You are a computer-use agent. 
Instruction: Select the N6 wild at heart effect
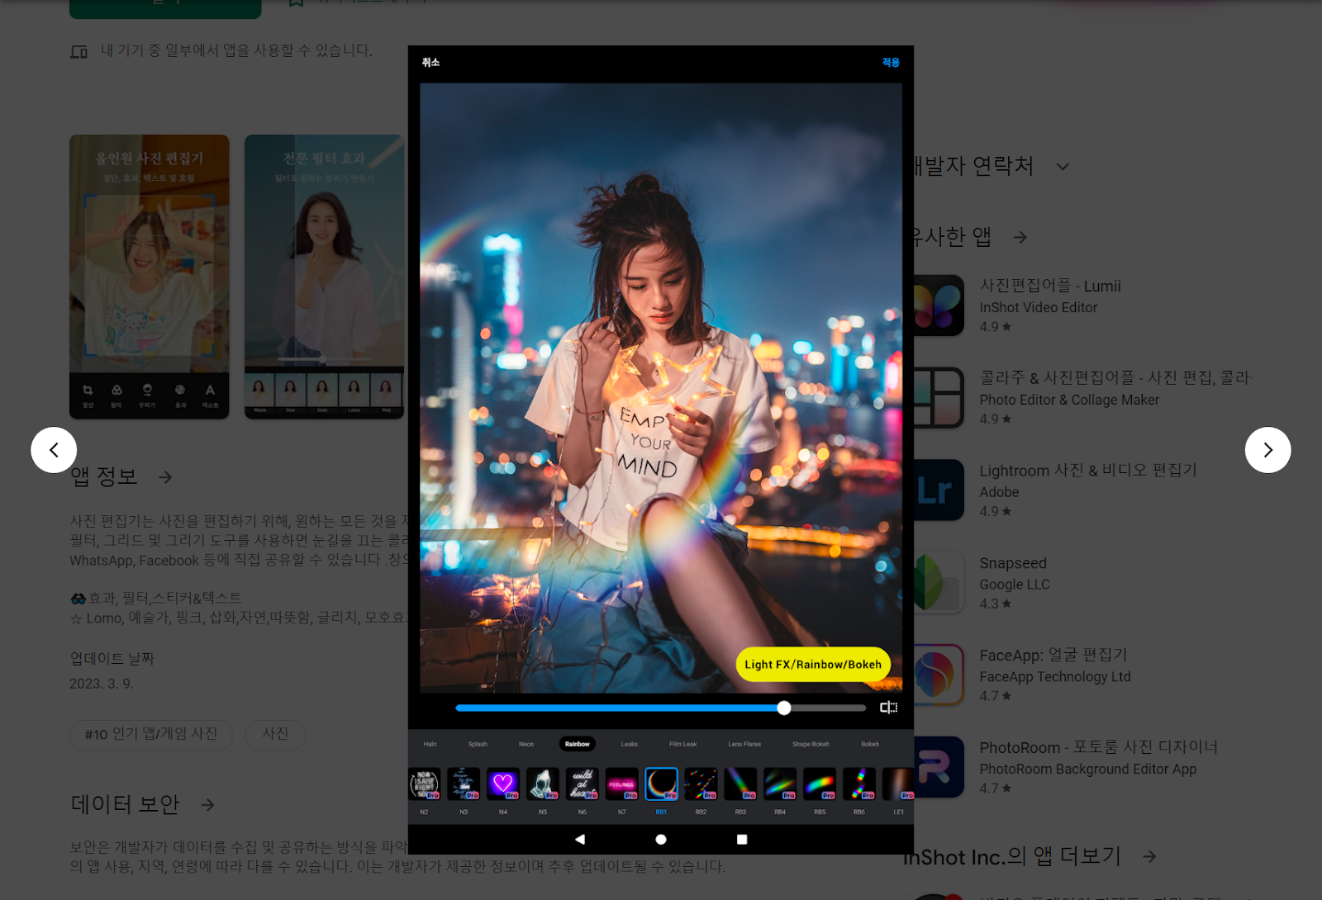click(583, 784)
